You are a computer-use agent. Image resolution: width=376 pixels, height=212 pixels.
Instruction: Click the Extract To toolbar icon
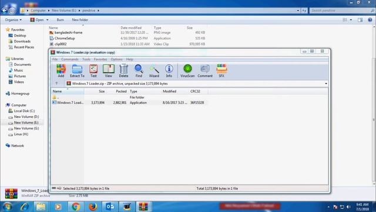77,71
